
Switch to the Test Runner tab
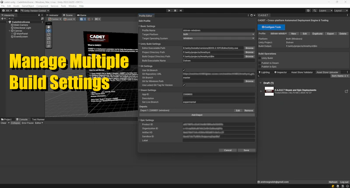(38, 119)
